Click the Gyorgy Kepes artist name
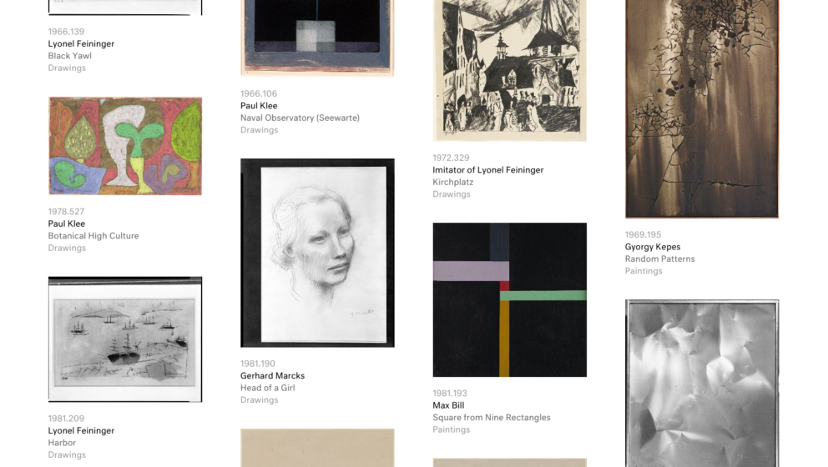Image resolution: width=828 pixels, height=467 pixels. (x=653, y=247)
